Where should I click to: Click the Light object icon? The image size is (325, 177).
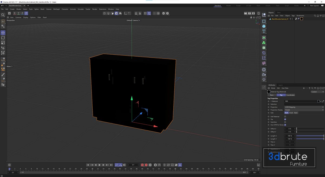point(264,80)
